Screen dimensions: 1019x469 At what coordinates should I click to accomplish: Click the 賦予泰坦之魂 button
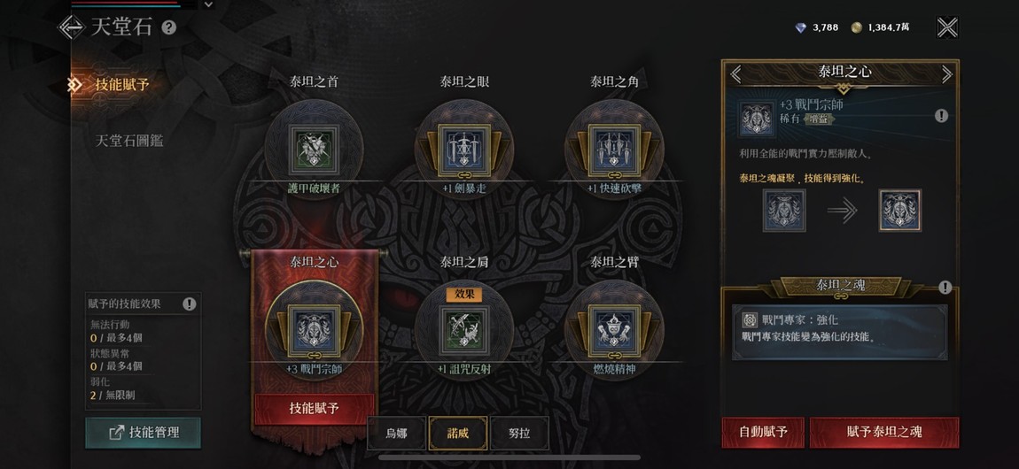pos(883,432)
